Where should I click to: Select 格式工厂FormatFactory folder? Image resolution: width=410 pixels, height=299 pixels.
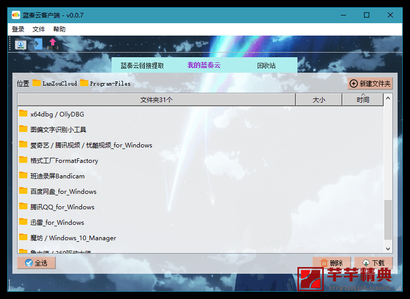[200, 160]
